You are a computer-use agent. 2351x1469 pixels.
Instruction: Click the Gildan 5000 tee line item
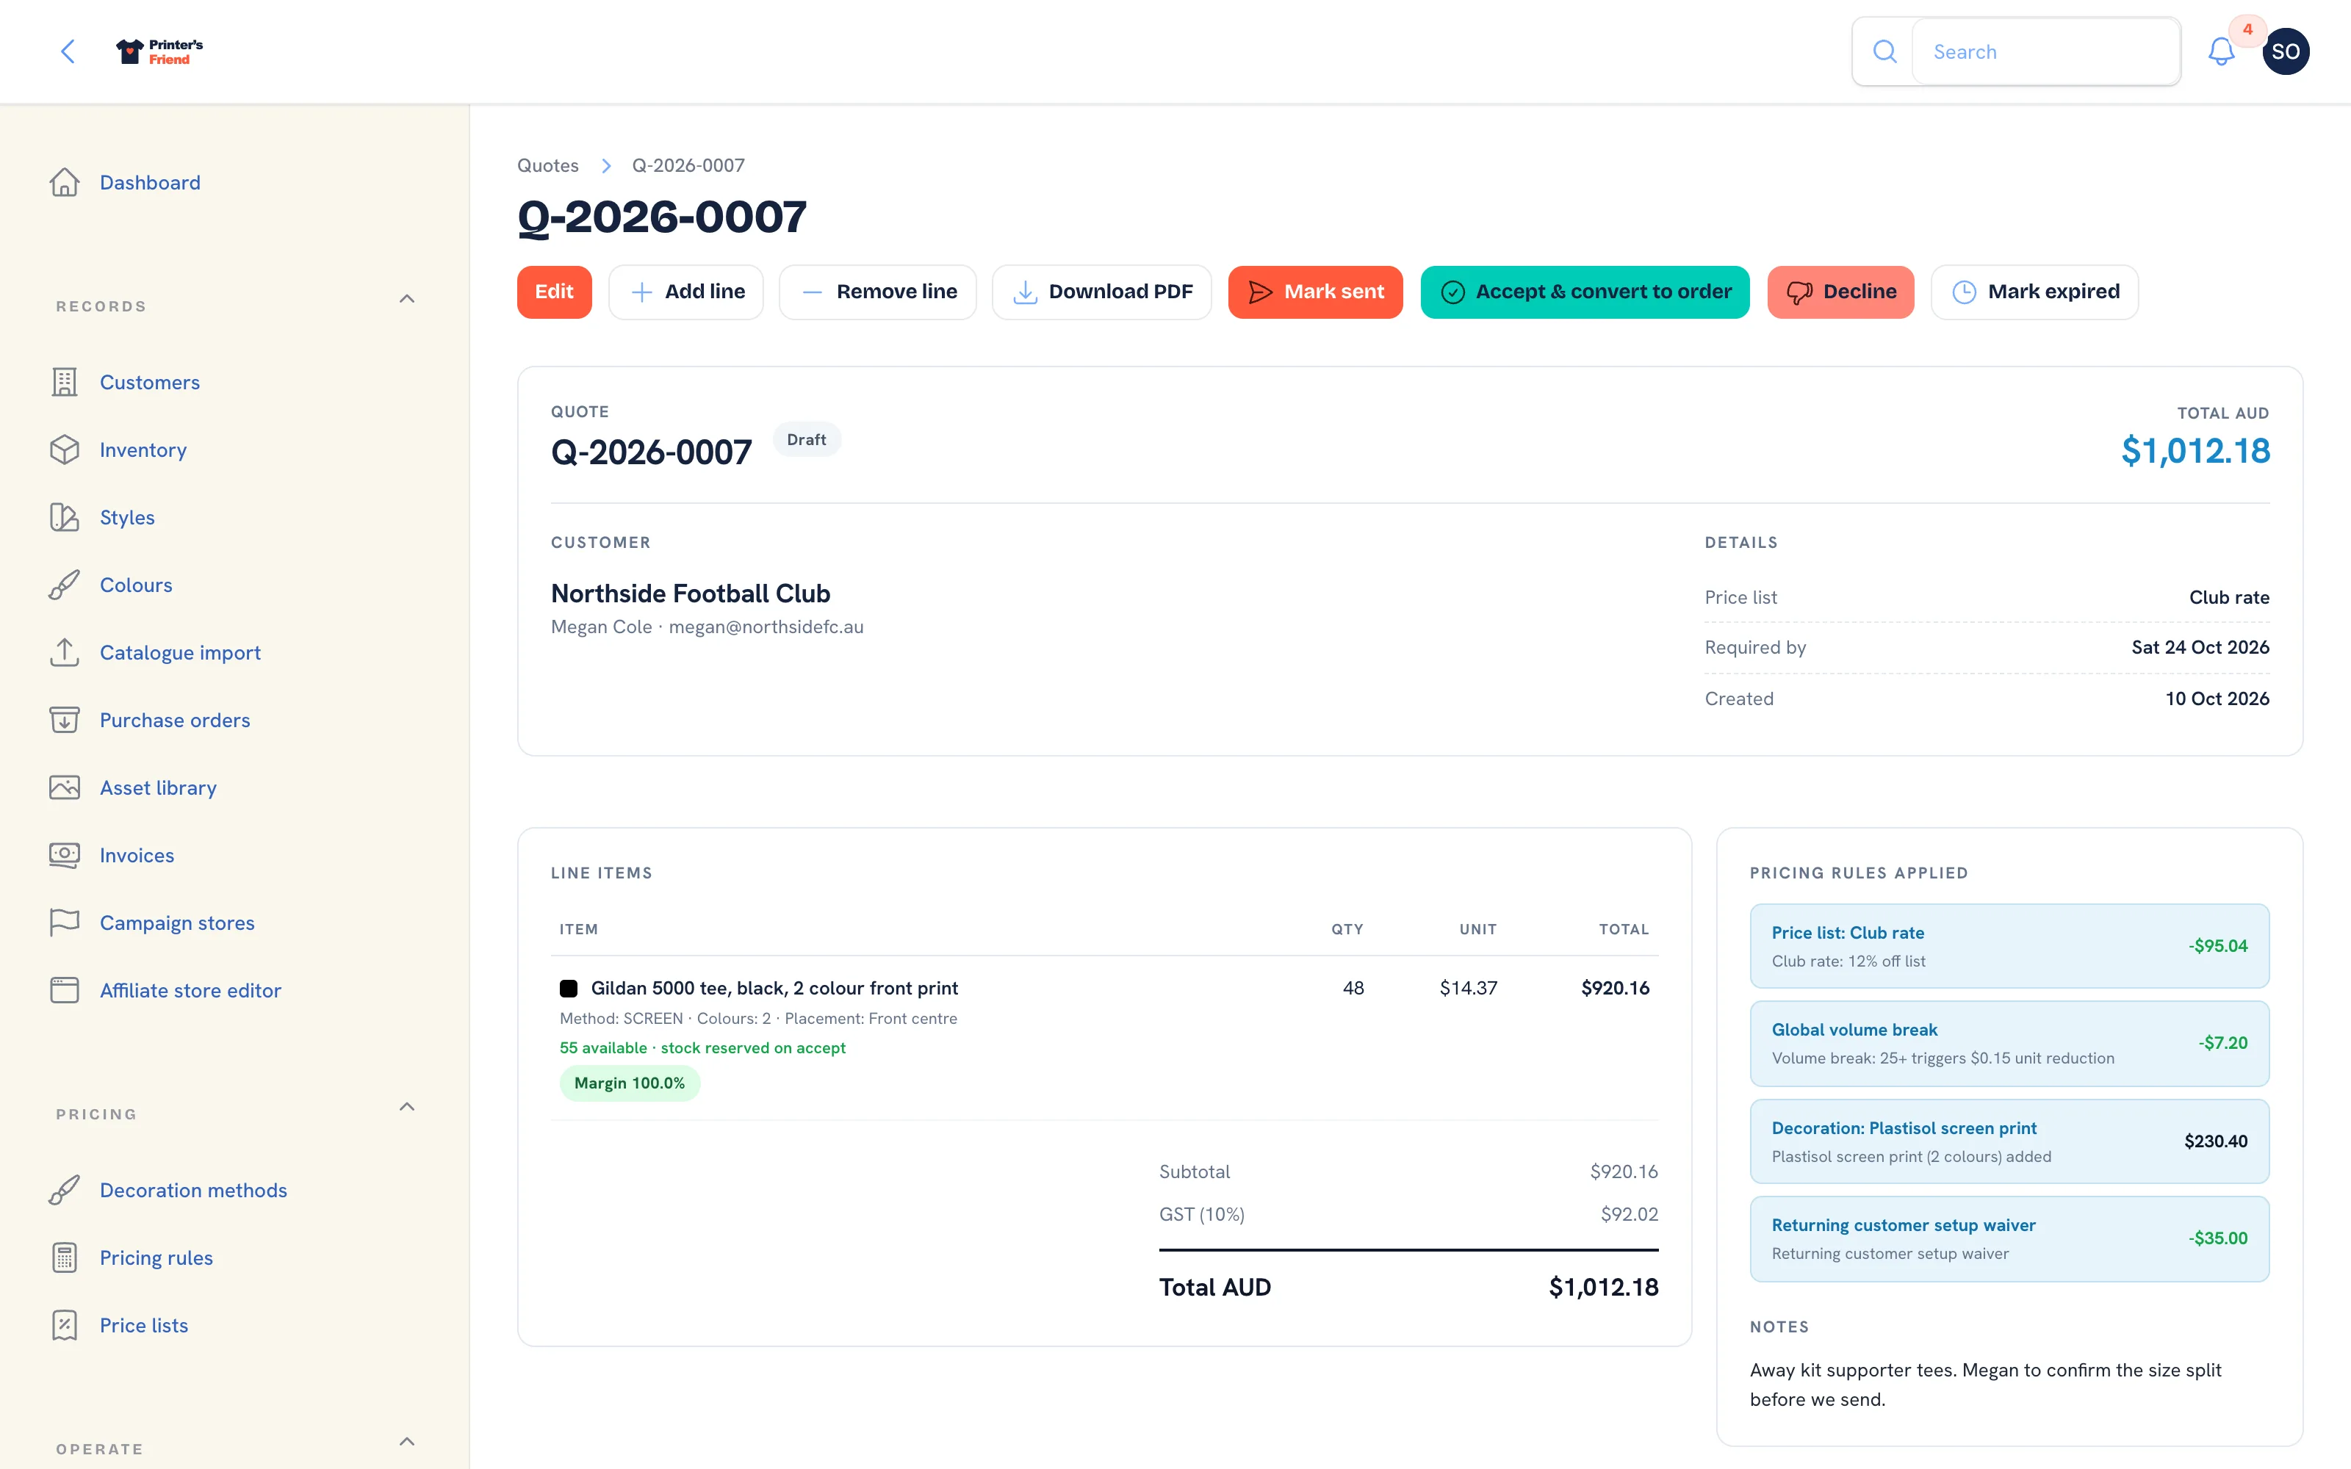coord(774,988)
